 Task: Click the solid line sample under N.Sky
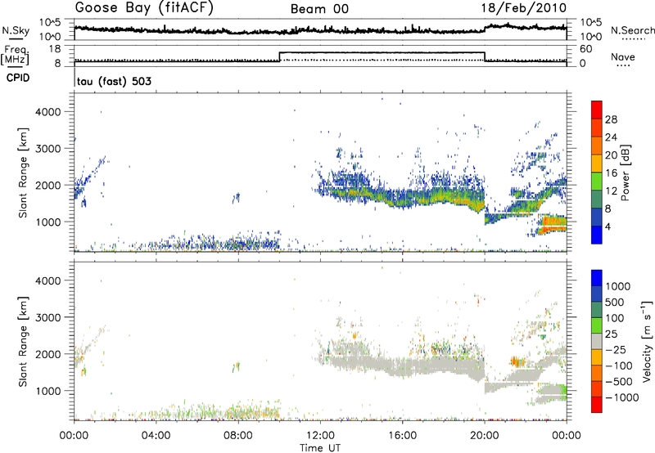[x=16, y=39]
